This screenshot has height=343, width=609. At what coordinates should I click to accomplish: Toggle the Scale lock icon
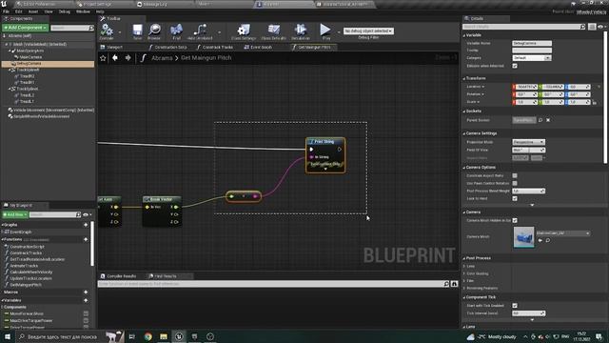tap(595, 102)
